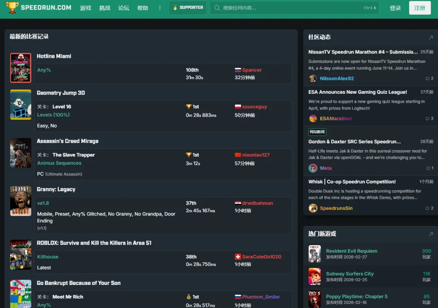
Task: Click the medal icon on Meet Mr Rich run
Action: pos(189,297)
